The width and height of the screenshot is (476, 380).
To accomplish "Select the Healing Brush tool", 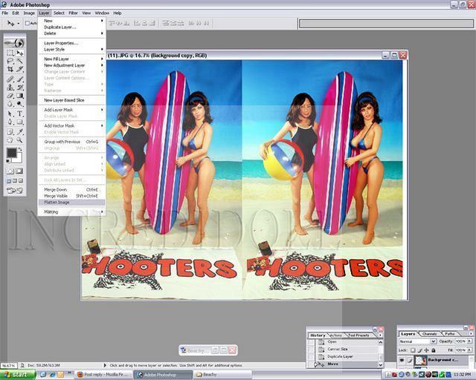I will coord(10,79).
